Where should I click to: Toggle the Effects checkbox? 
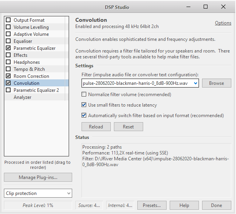coord(8,55)
